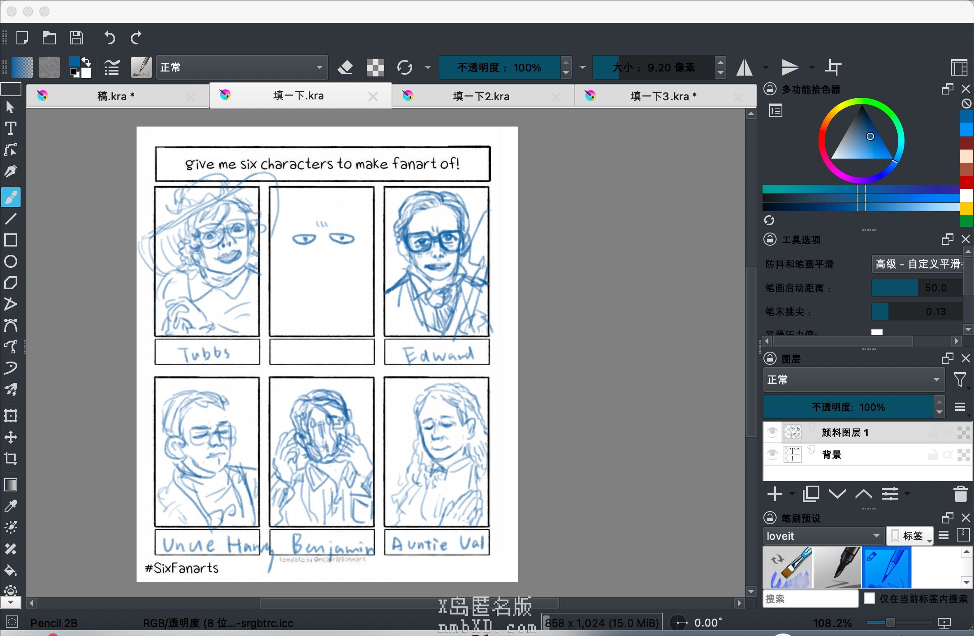974x636 pixels.
Task: Toggle visibility of 背景 layer
Action: [772, 455]
